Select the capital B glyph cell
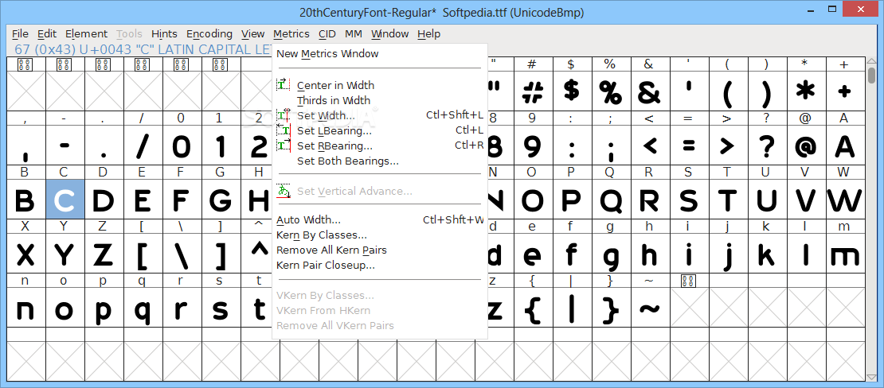Screen dimensions: 884x388 (26, 200)
